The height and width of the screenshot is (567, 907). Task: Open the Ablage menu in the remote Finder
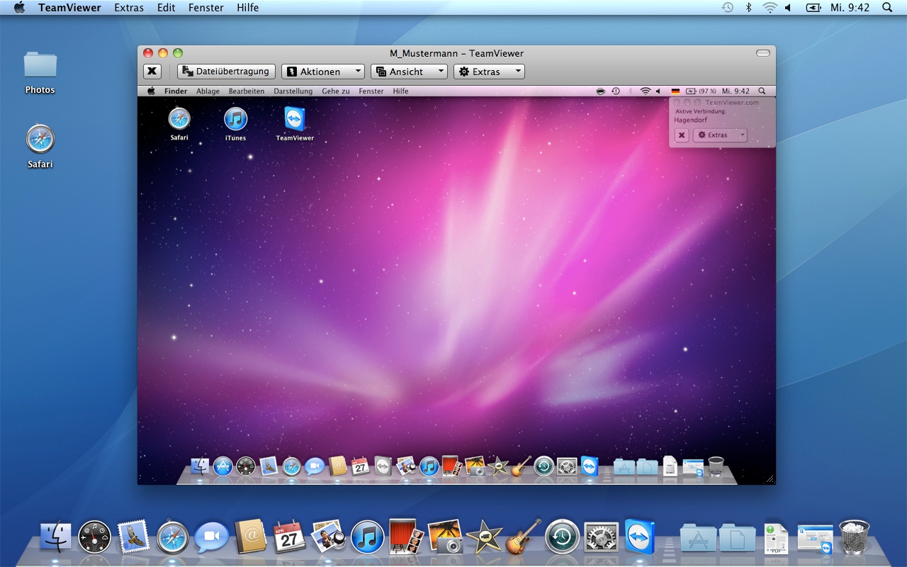tap(208, 91)
